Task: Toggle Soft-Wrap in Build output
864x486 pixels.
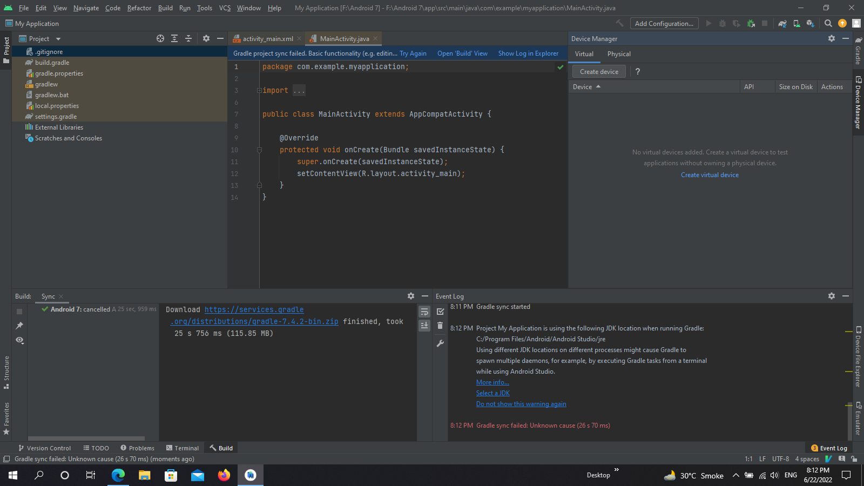Action: (424, 312)
